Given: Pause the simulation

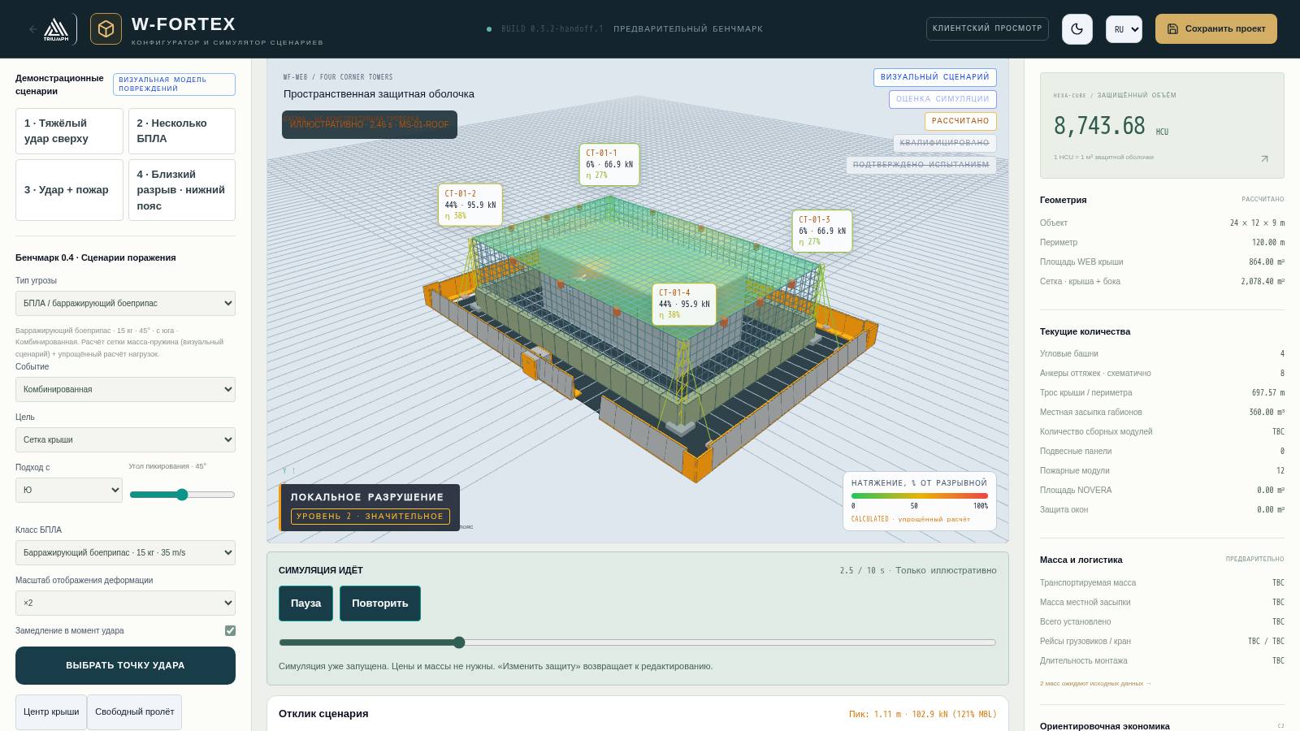Looking at the screenshot, I should tap(305, 603).
